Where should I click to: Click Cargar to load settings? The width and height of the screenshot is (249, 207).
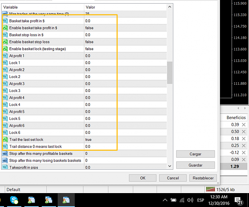[x=196, y=154]
